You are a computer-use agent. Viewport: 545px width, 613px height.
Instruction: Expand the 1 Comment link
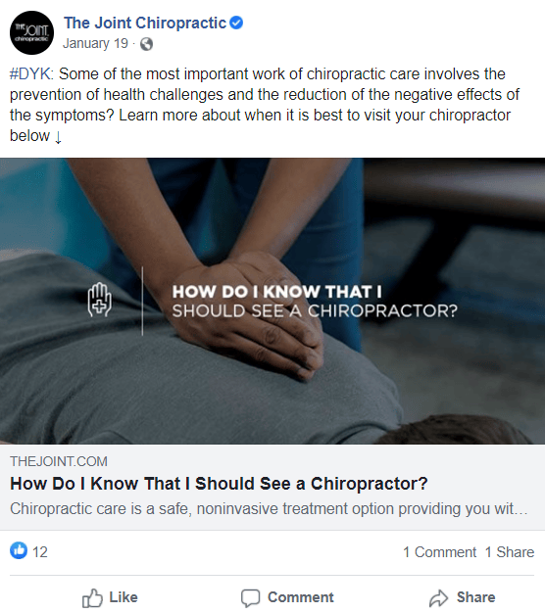coord(440,552)
